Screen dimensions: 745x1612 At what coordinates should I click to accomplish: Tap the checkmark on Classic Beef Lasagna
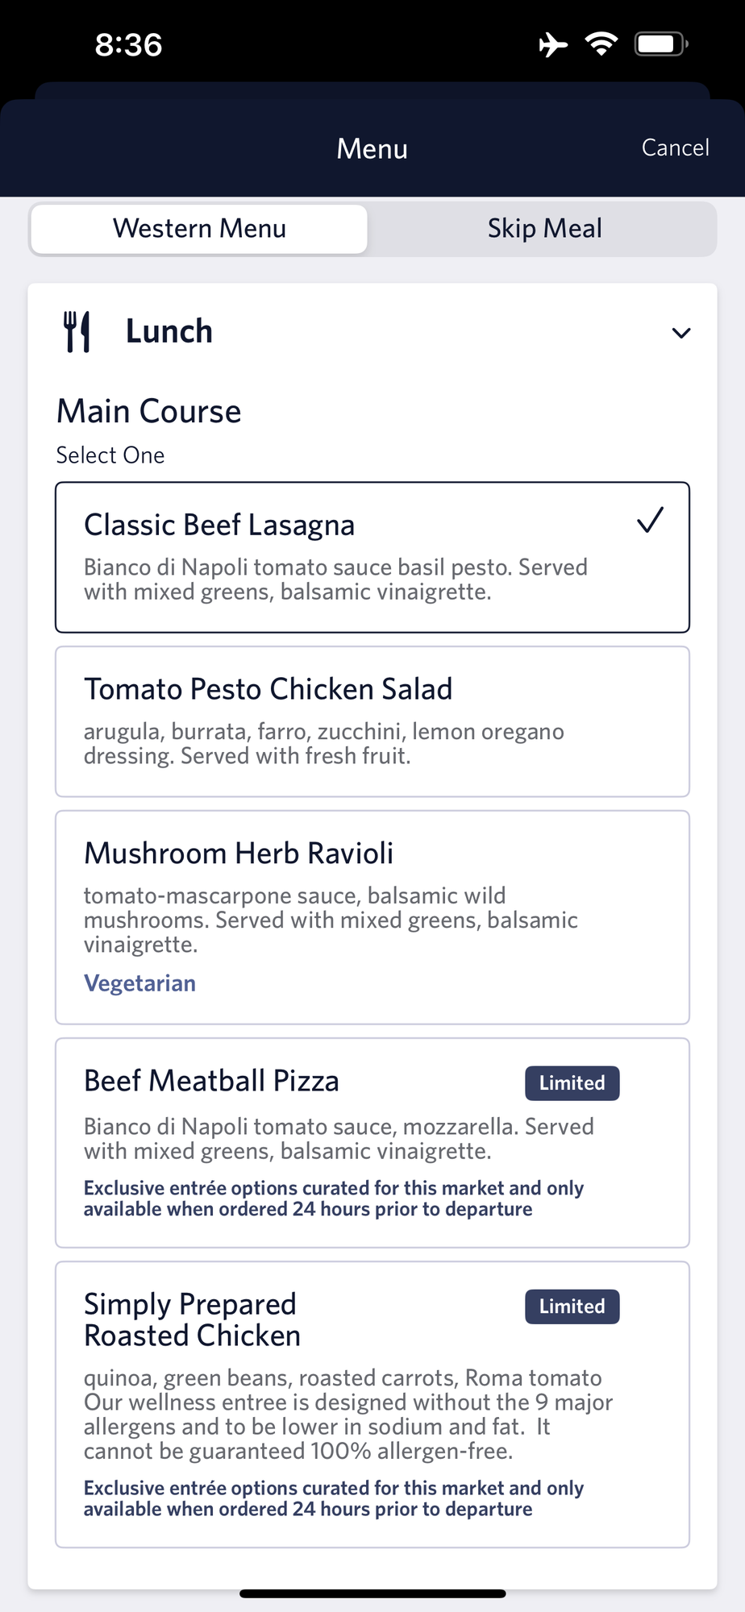650,521
